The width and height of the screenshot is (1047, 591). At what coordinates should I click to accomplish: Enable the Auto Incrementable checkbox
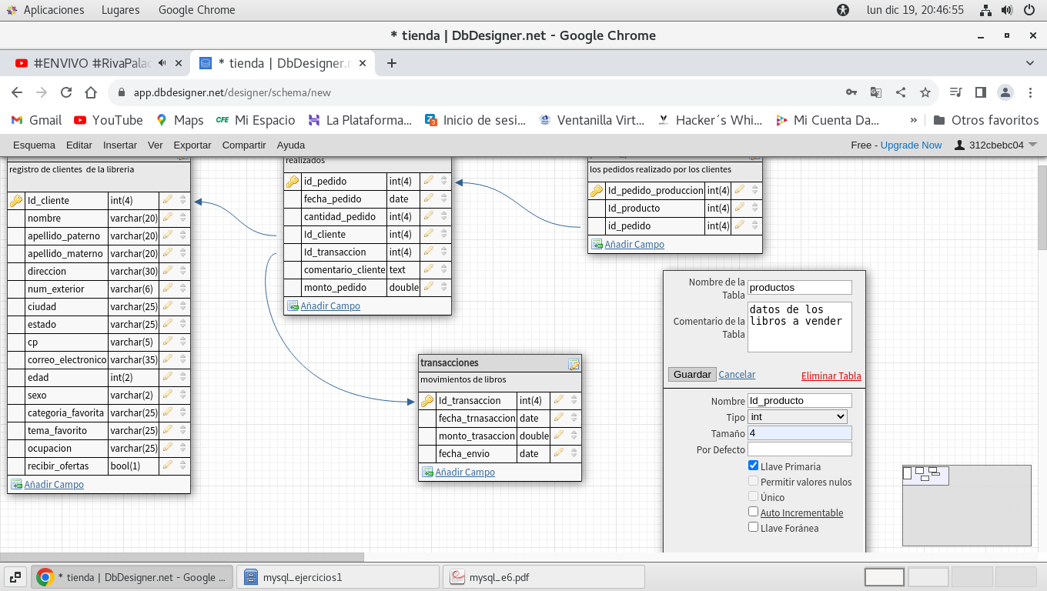pyautogui.click(x=753, y=512)
